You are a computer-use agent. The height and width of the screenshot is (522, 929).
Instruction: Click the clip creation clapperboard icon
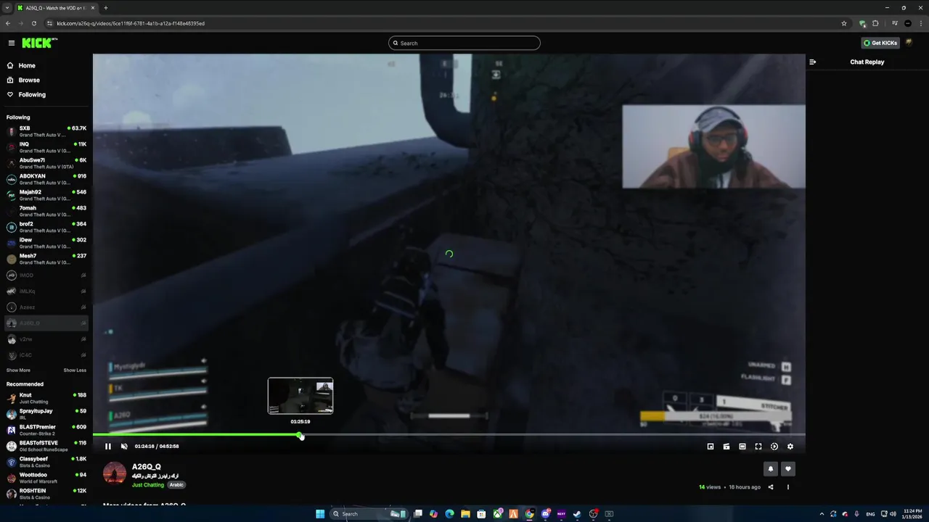coord(727,447)
